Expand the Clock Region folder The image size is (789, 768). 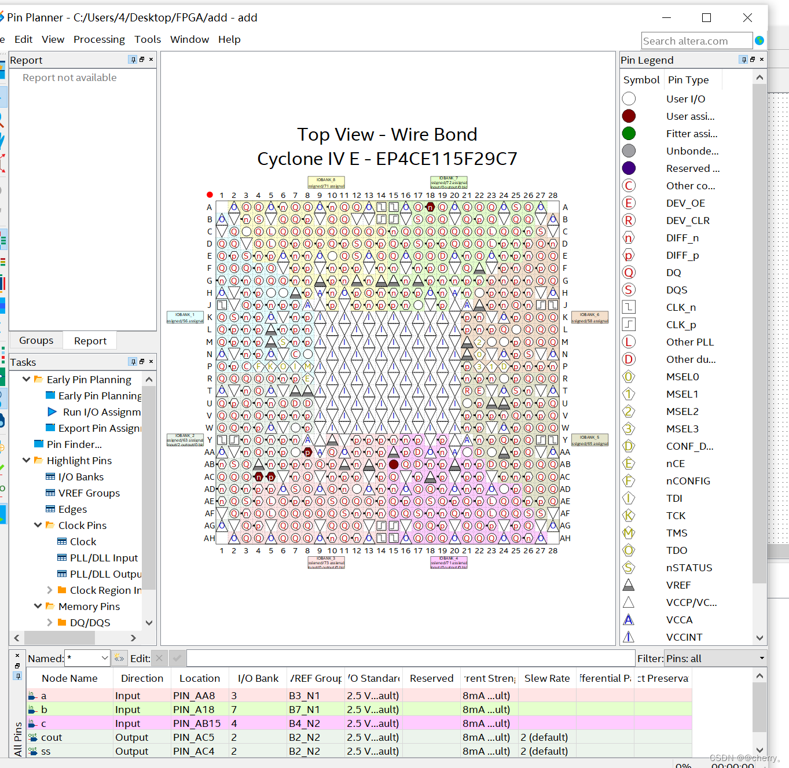pos(49,590)
